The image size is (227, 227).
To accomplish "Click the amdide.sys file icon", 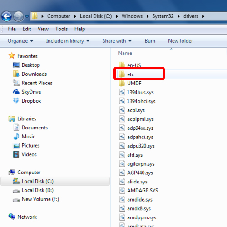I will [x=122, y=199].
